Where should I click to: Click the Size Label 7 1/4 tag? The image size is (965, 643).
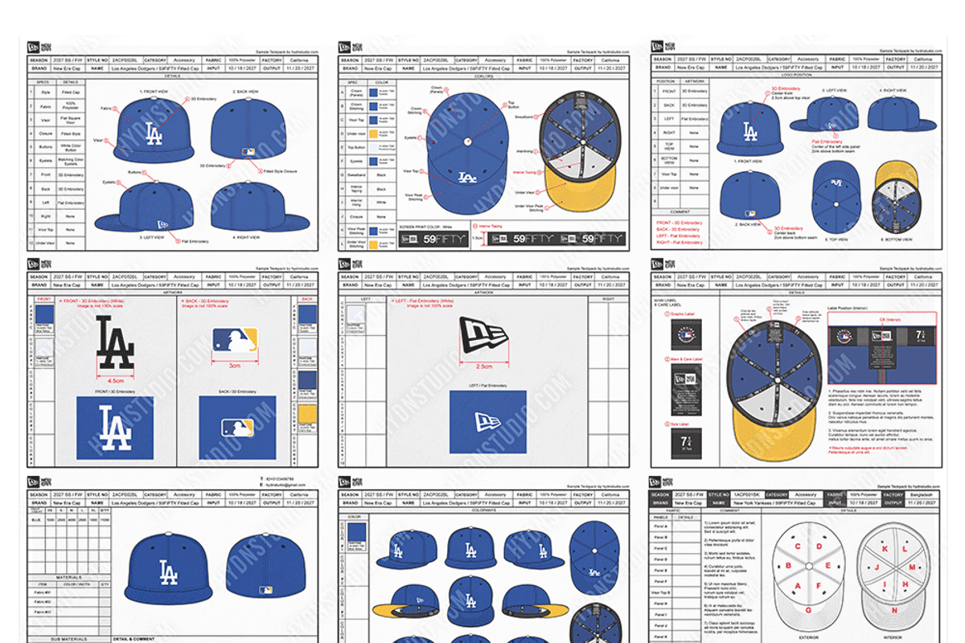click(686, 443)
